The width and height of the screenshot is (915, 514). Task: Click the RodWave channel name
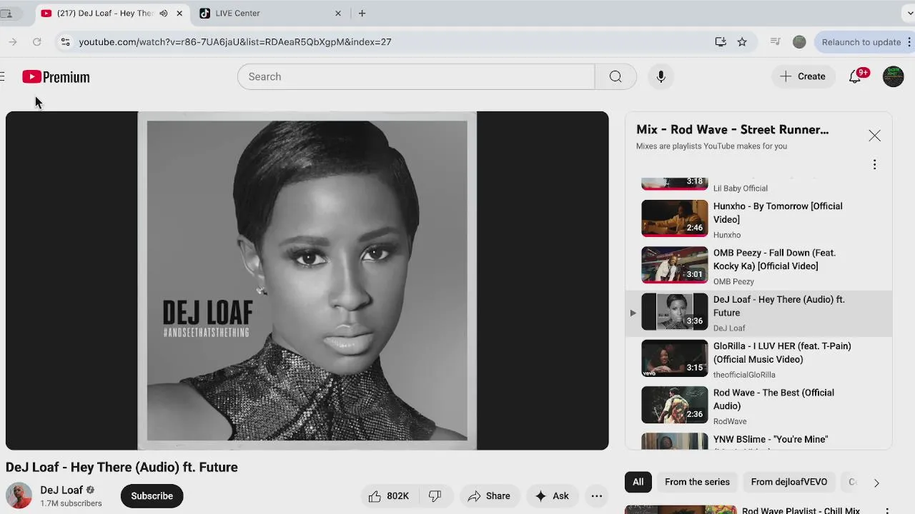pos(730,421)
